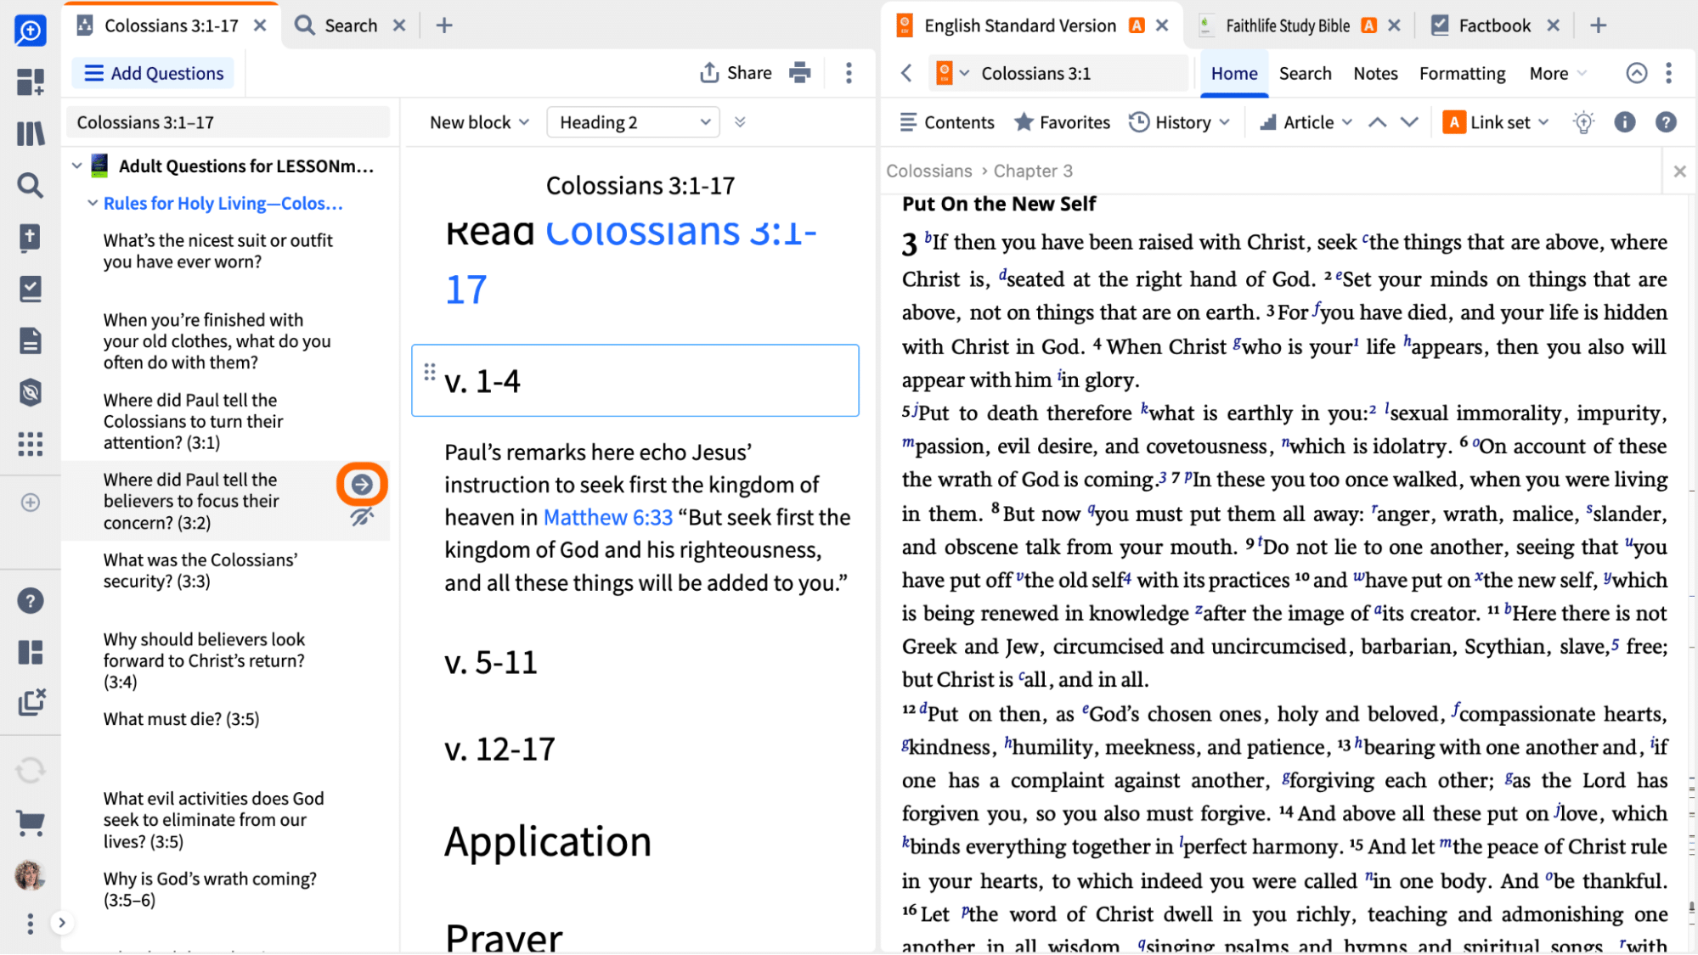Click the magnifier Search icon in the sidebar
Viewport: 1698px width, 955px height.
pyautogui.click(x=30, y=185)
